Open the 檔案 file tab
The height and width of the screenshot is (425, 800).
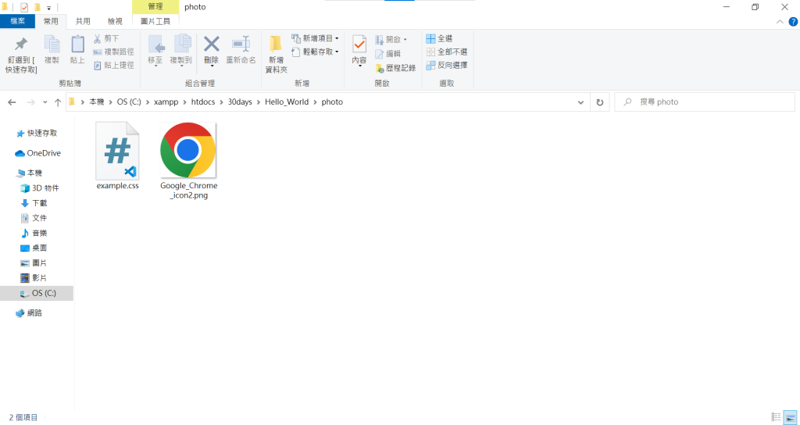tap(17, 21)
